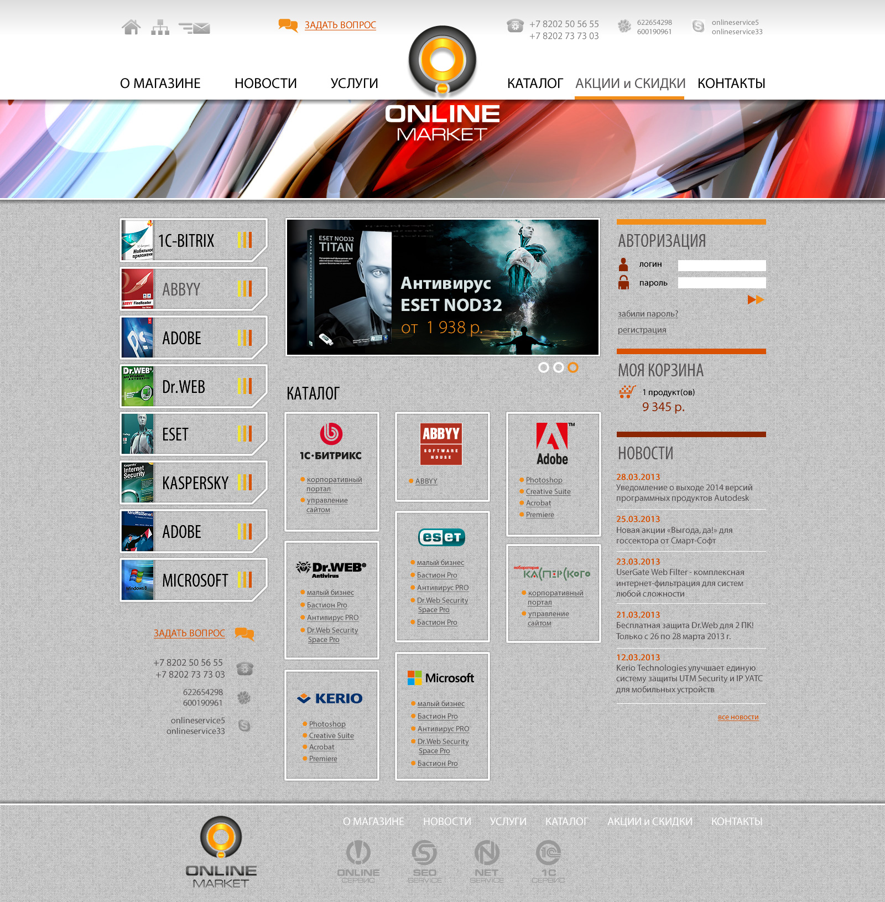
Task: Click the orange chat bubbles icon at top
Action: click(288, 25)
